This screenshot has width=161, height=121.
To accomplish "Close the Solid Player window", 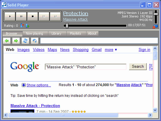I will (x=156, y=5).
